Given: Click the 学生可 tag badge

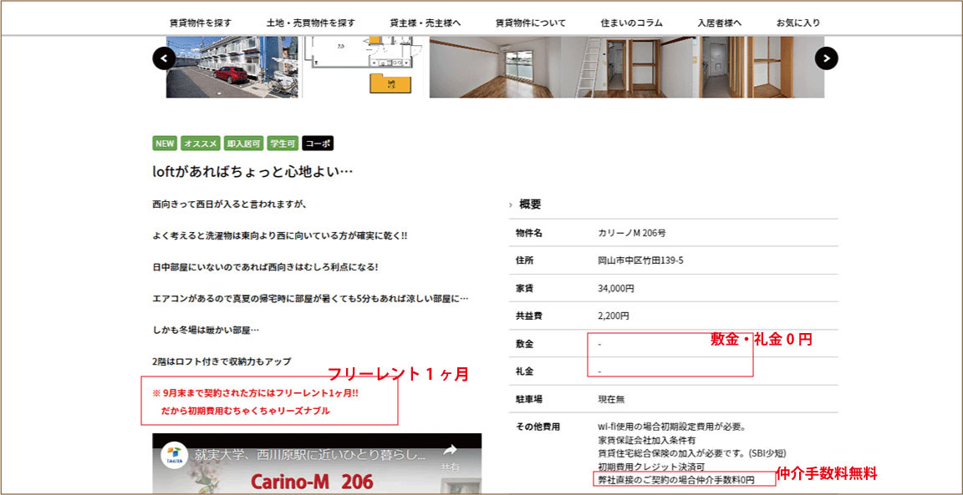Looking at the screenshot, I should 283,144.
